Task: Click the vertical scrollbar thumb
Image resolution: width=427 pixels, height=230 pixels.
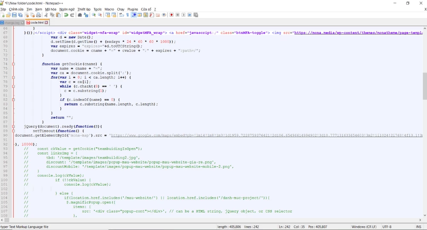Action: tap(424, 86)
